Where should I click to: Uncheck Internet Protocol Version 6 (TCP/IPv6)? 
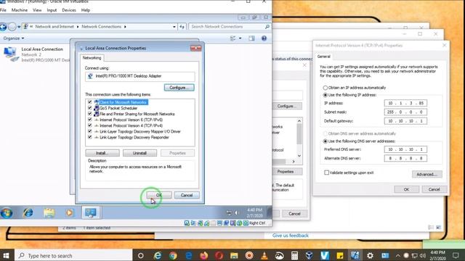click(x=90, y=120)
